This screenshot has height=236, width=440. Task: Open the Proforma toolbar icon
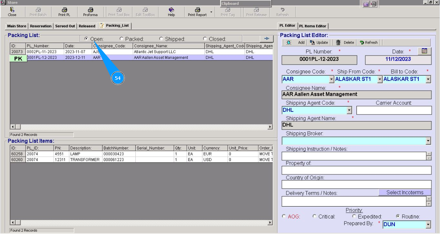click(x=90, y=10)
